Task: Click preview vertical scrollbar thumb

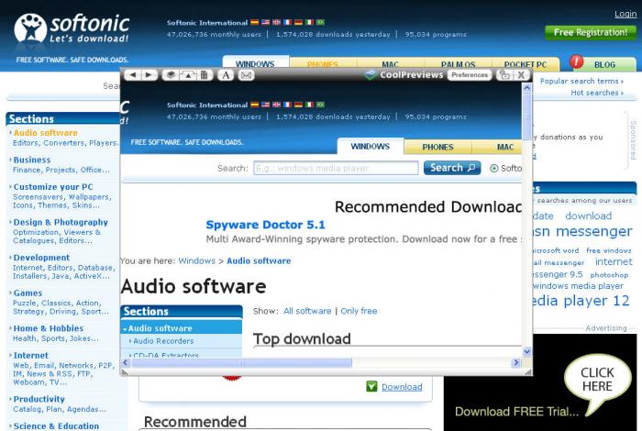Action: coord(527,116)
